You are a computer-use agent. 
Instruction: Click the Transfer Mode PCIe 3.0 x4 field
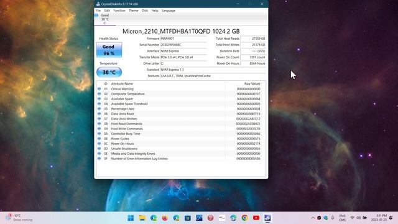(x=183, y=57)
